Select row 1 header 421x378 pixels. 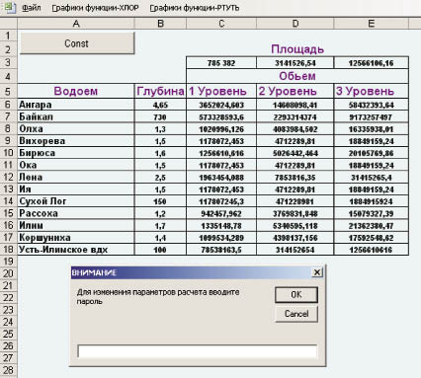9,36
